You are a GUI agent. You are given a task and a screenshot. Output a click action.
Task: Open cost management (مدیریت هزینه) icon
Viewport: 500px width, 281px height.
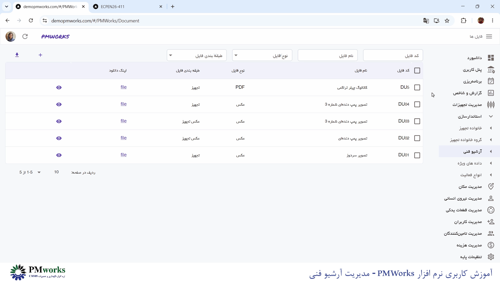coord(491,245)
